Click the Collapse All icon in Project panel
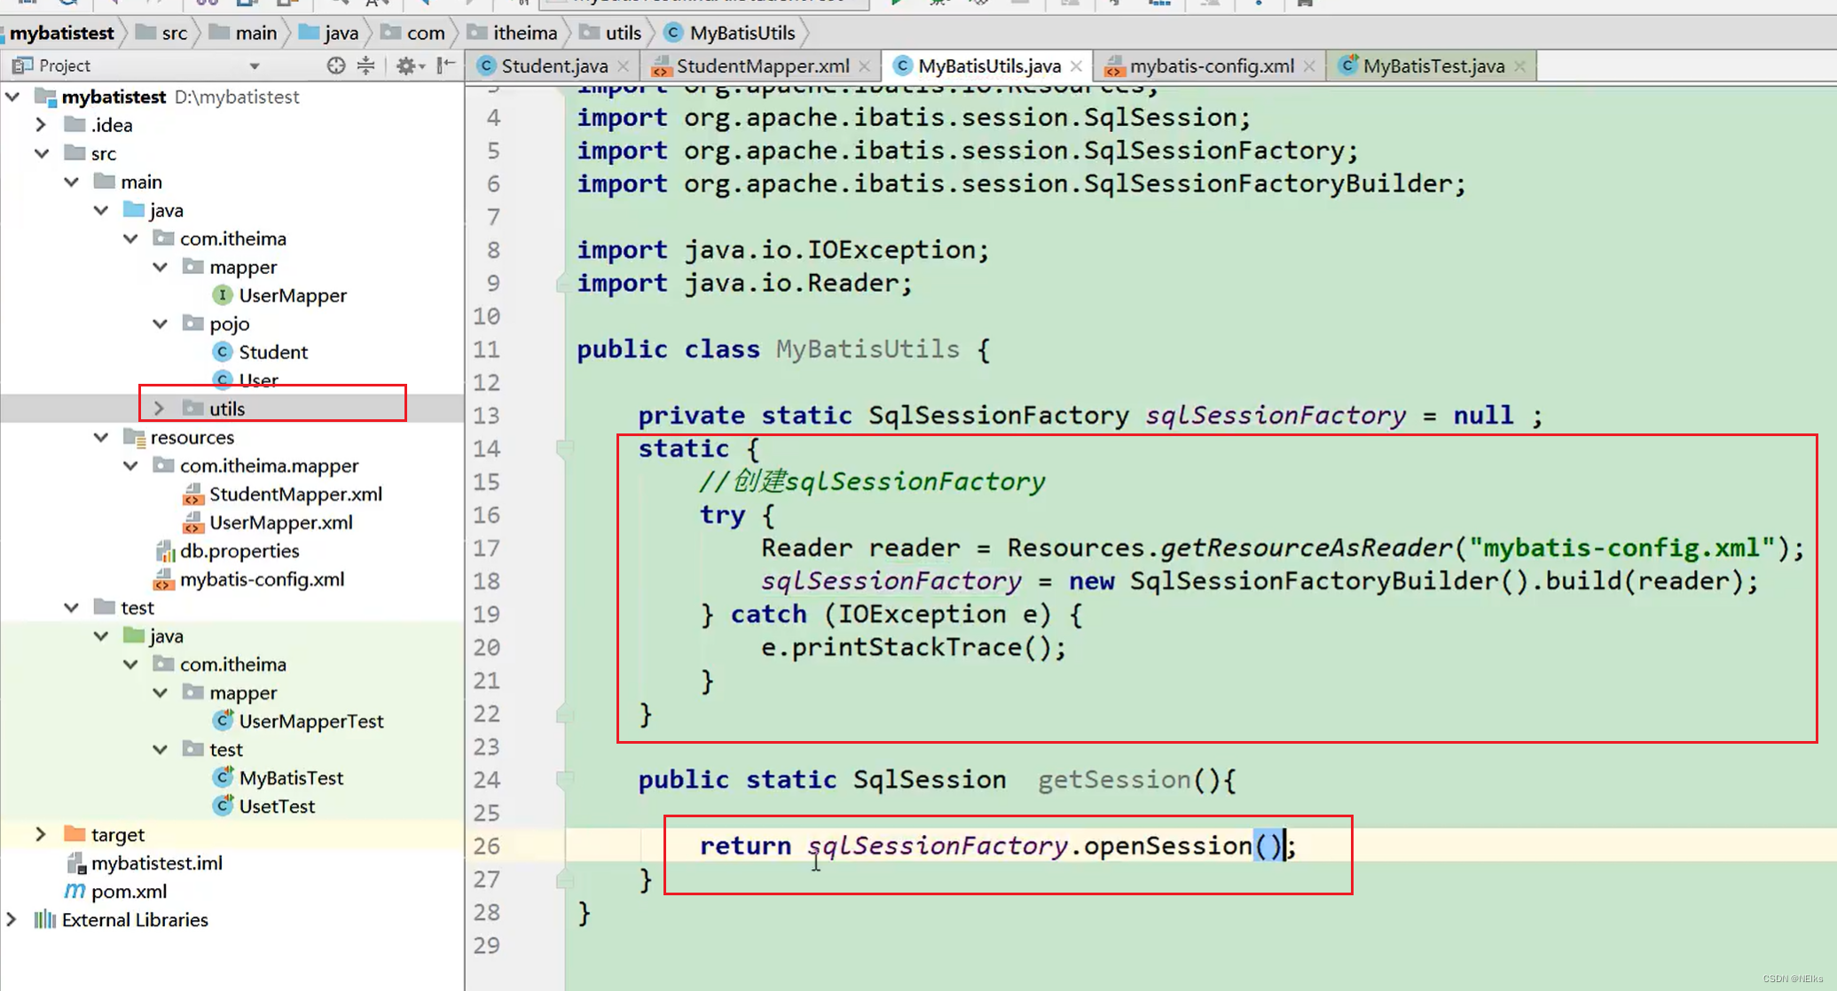The image size is (1837, 991). pyautogui.click(x=365, y=66)
